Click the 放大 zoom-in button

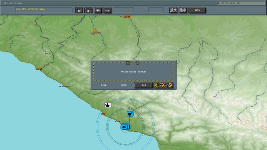click(174, 10)
